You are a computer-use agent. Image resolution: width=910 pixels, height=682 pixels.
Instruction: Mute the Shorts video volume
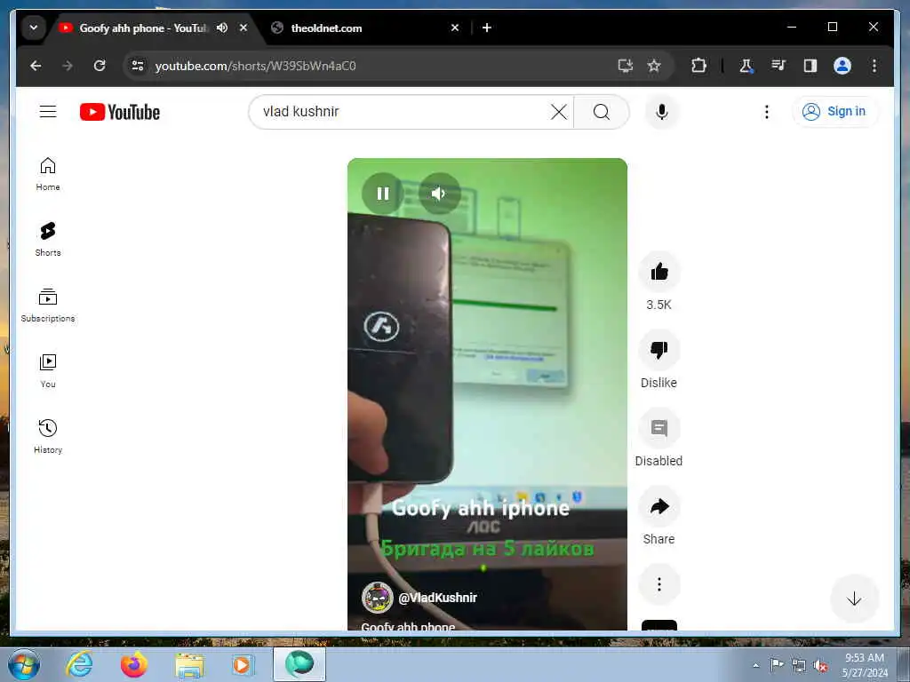click(439, 193)
